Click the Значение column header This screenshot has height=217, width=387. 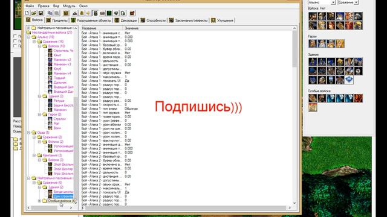point(207,28)
